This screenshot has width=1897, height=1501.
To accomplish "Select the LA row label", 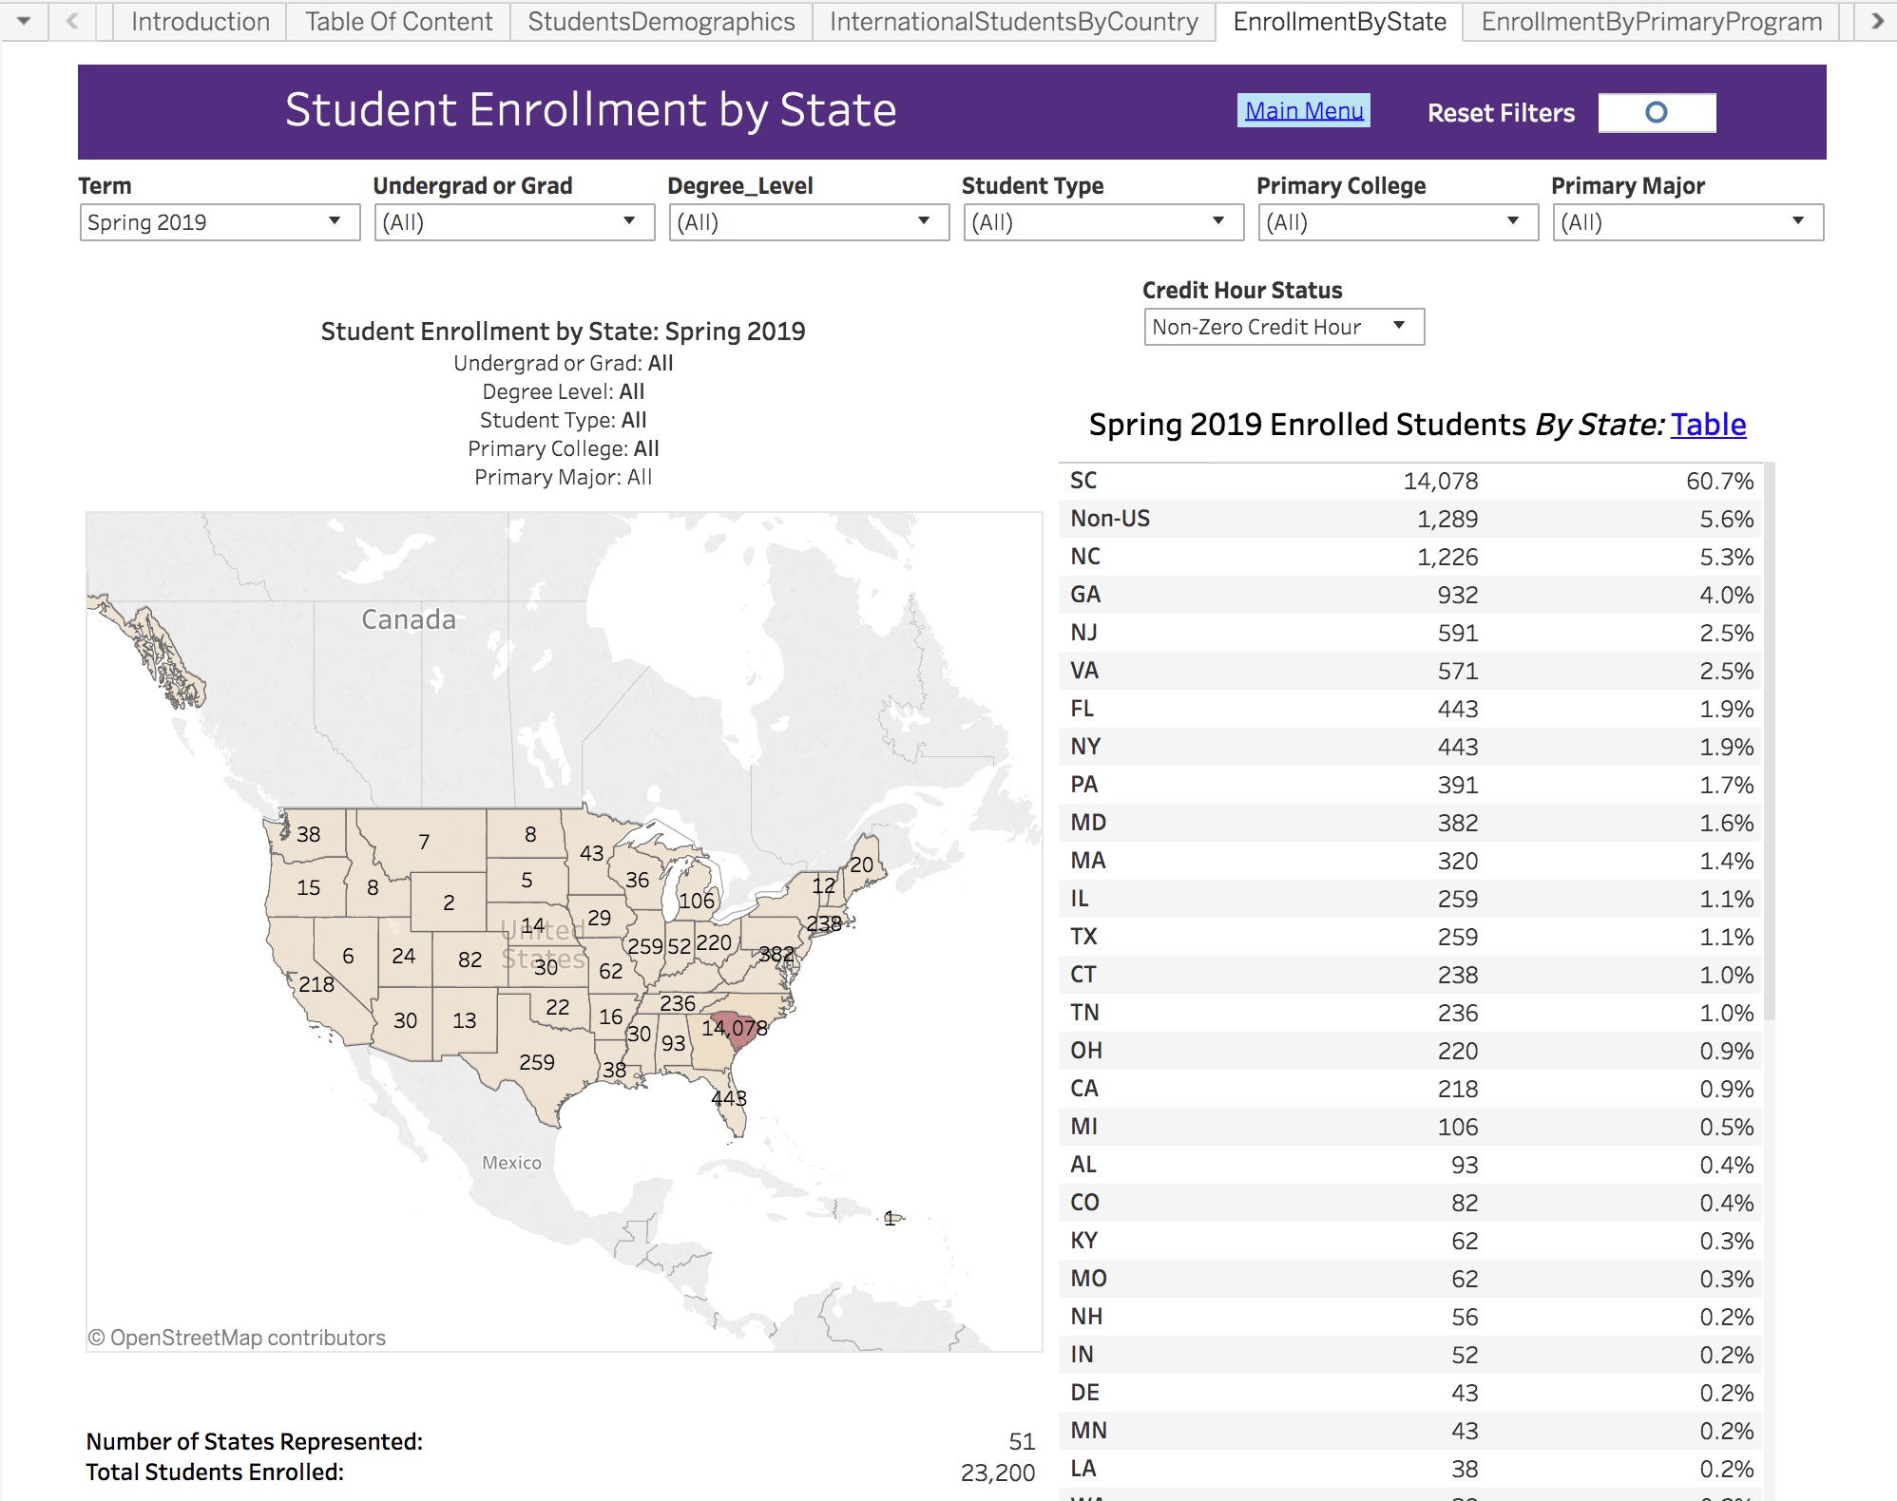I will [1083, 1469].
